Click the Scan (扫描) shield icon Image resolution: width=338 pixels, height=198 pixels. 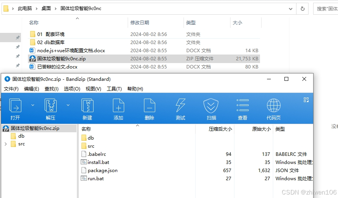point(211,106)
